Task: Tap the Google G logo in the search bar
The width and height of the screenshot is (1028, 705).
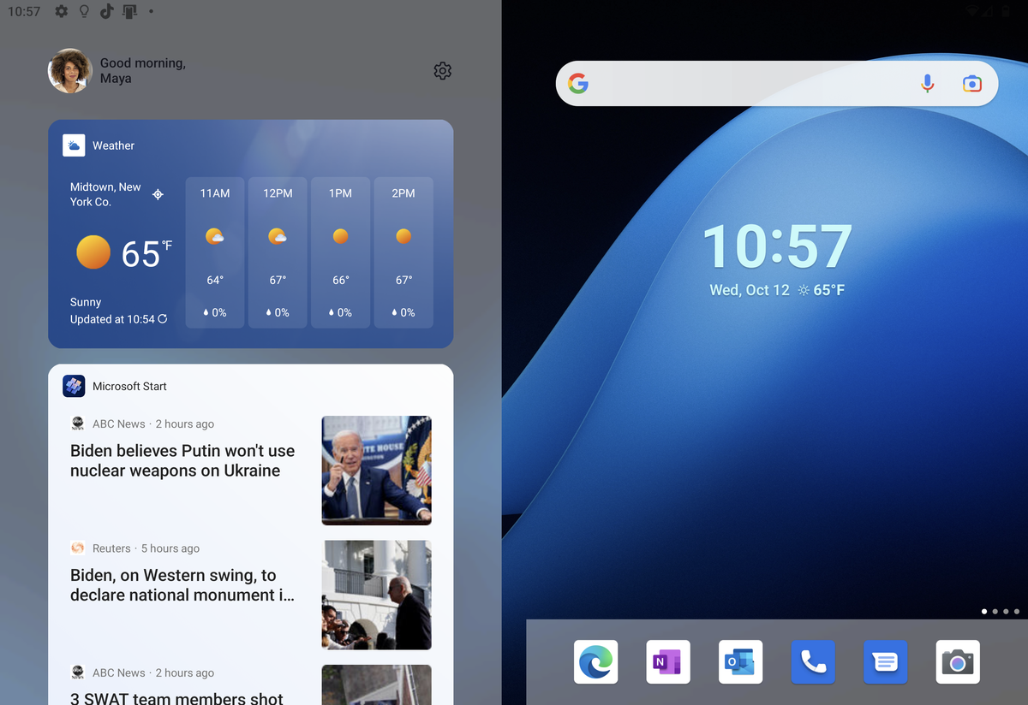Action: coord(579,84)
